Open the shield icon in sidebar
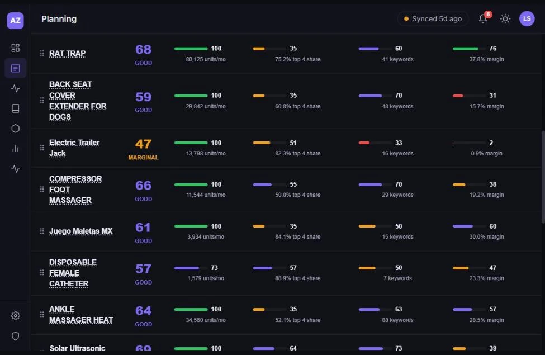The height and width of the screenshot is (355, 545). (15, 336)
